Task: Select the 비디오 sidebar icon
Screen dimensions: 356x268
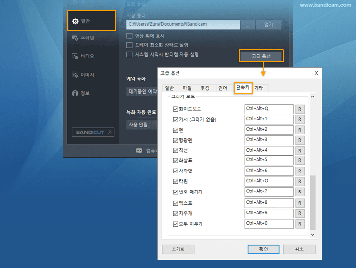Action: pos(75,56)
